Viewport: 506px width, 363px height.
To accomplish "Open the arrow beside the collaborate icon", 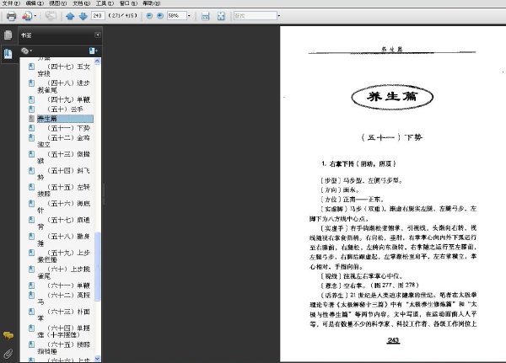I will pyautogui.click(x=35, y=16).
